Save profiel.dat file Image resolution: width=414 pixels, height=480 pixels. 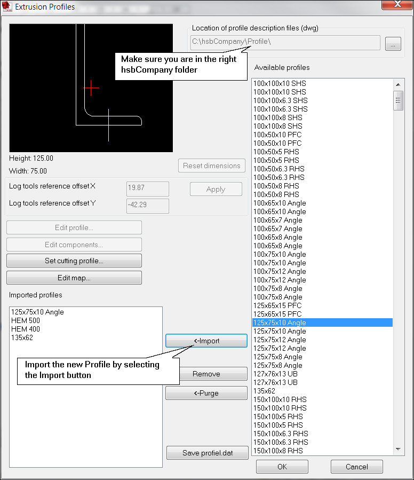click(x=208, y=453)
